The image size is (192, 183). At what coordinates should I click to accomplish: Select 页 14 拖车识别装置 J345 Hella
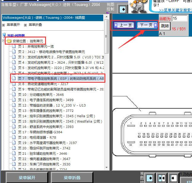tap(57, 116)
